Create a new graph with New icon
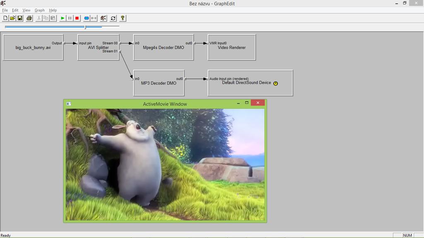The height and width of the screenshot is (238, 424). (x=5, y=18)
